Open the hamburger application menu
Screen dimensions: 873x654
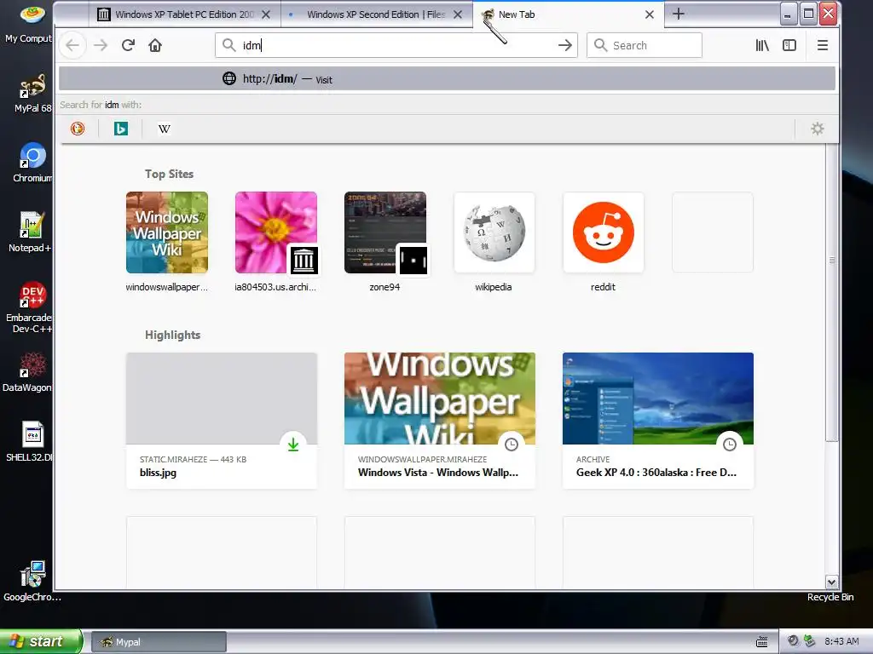click(x=823, y=46)
